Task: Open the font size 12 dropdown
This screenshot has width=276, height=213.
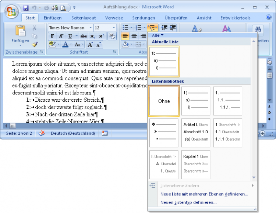Action: 114,28
